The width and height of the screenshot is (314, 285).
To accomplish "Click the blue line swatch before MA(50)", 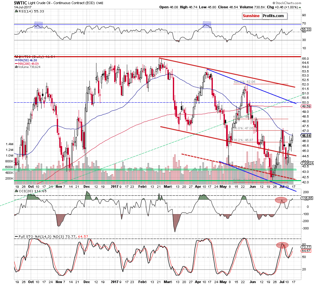I will (16, 60).
